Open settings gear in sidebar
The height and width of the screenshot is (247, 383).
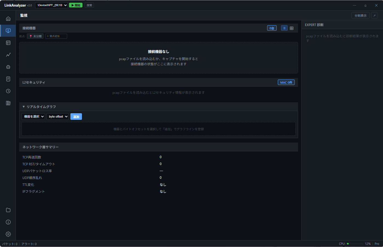click(x=8, y=234)
